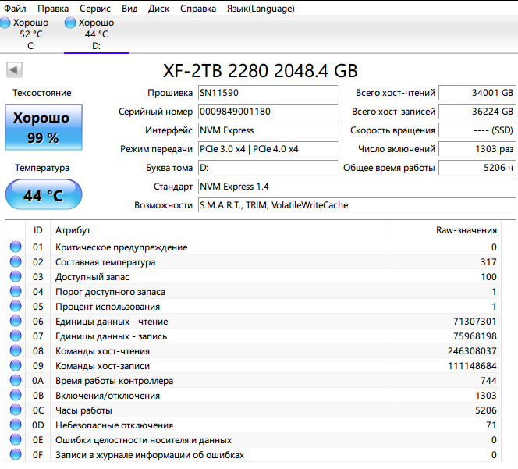Select drive C: tab at 52 °C

click(x=31, y=34)
